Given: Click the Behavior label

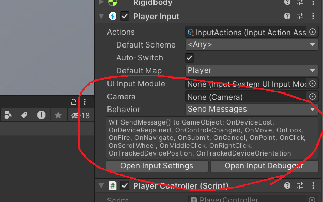Looking at the screenshot, I should click(124, 110).
